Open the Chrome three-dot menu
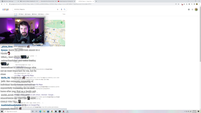This screenshot has width=201, height=113. pyautogui.click(x=199, y=4)
